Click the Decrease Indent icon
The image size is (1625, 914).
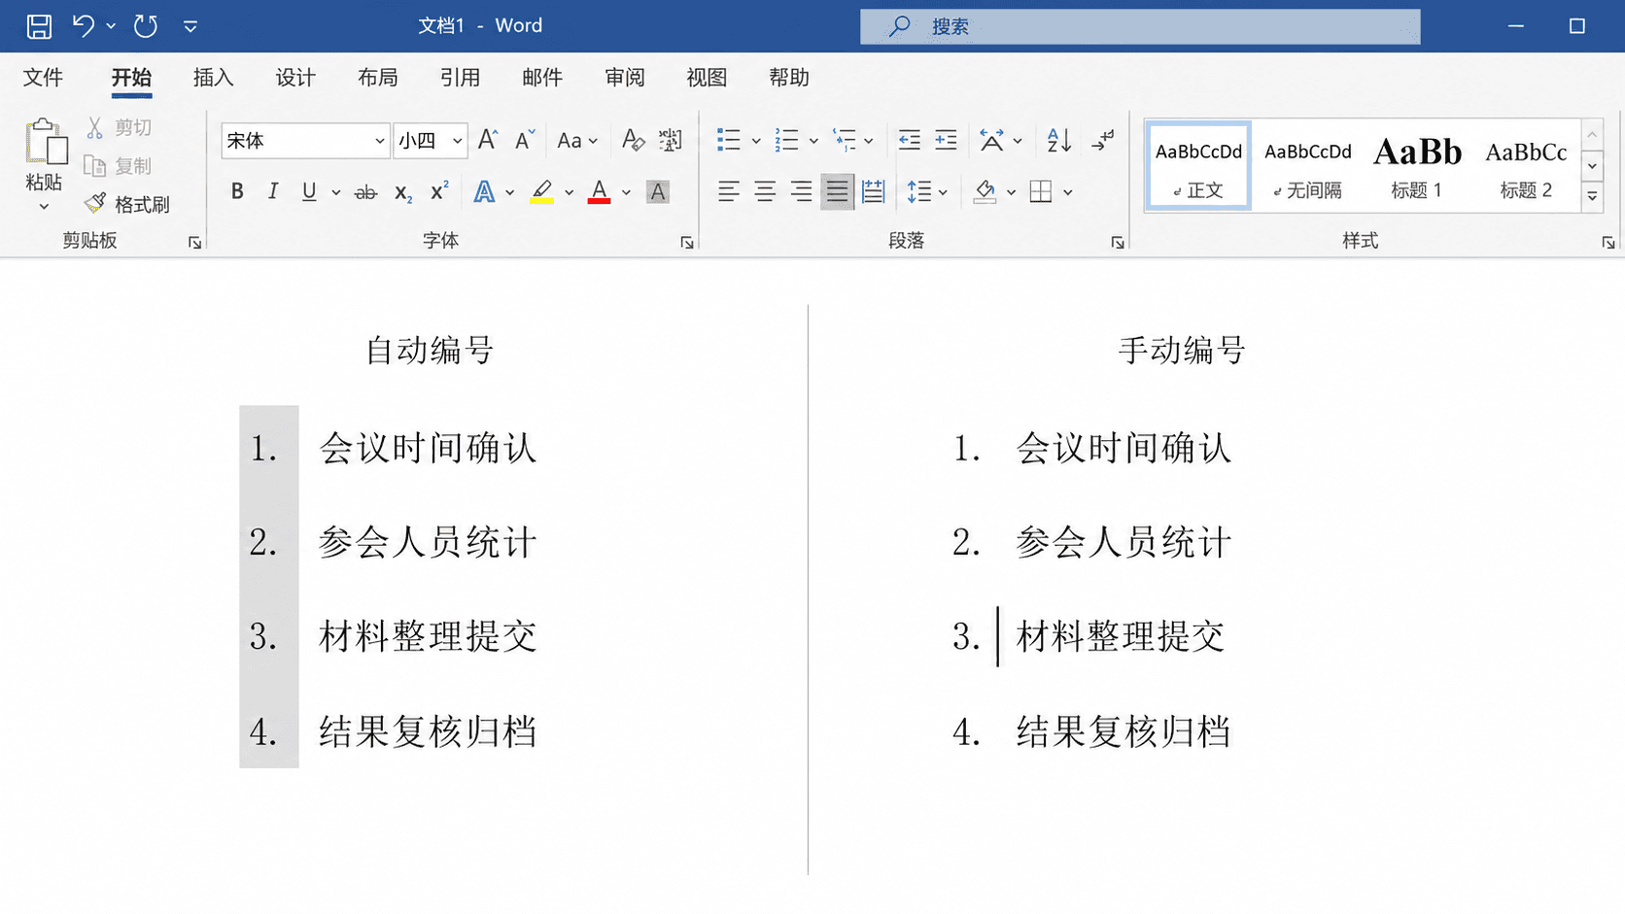pos(909,140)
